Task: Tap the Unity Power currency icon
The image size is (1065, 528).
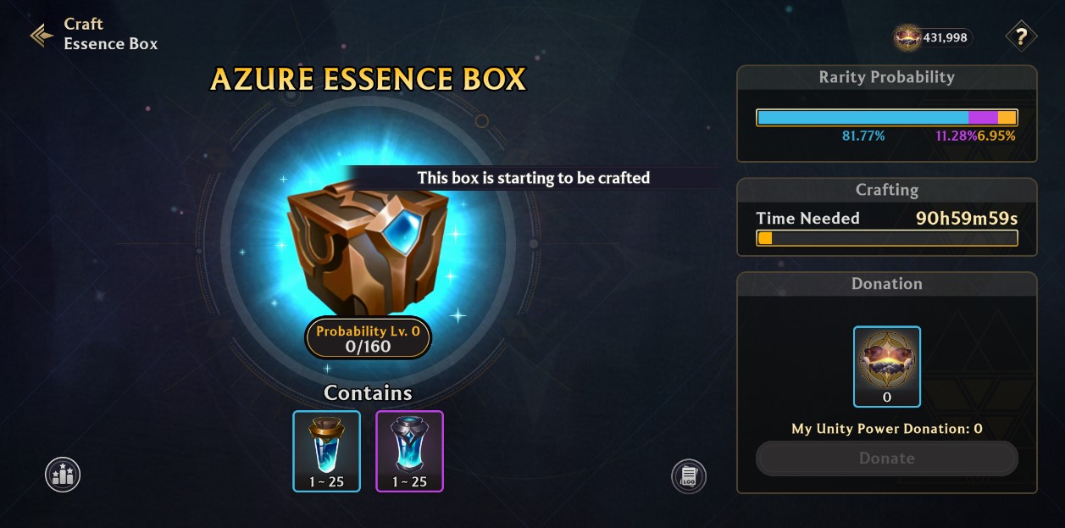Action: 907,37
